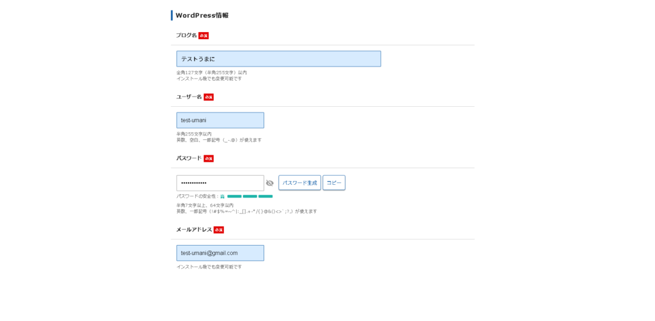Click the メールアドレス field with test-umani@gmail.com

coord(220,253)
